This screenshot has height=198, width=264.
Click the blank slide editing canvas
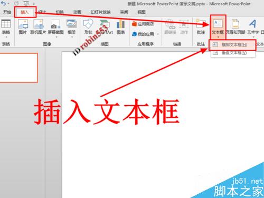163,125
